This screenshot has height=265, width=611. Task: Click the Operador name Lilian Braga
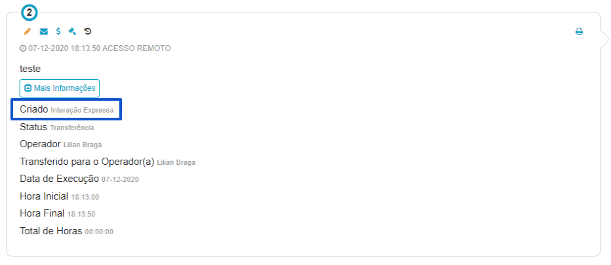83,145
